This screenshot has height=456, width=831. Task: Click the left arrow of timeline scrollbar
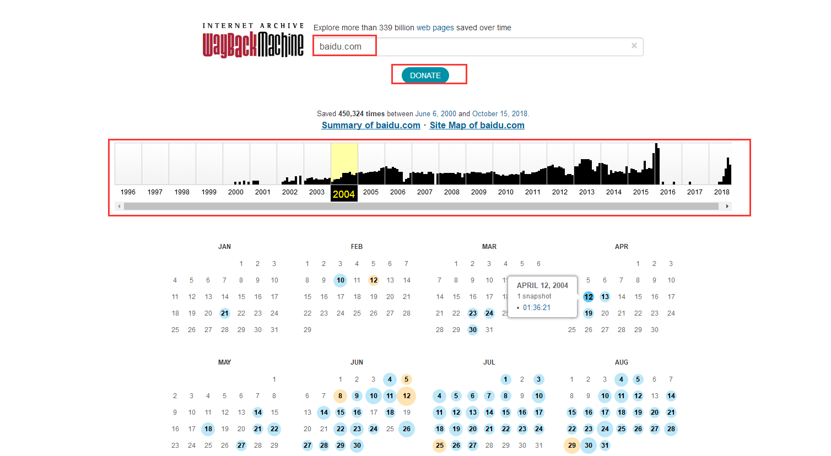coord(119,206)
